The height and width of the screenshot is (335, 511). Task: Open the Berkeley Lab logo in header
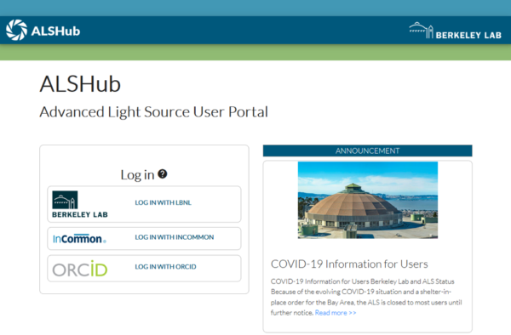click(456, 31)
